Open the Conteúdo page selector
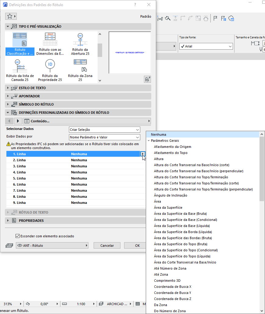Viewport: 265px width, 314px height. pos(87,121)
